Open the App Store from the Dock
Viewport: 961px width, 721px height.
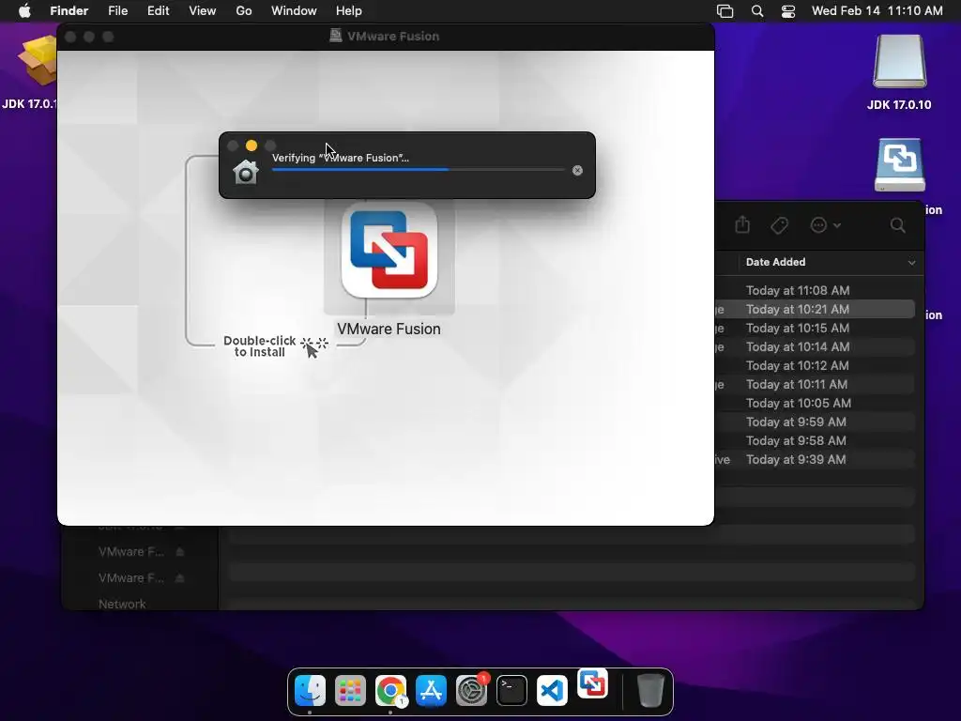click(431, 691)
